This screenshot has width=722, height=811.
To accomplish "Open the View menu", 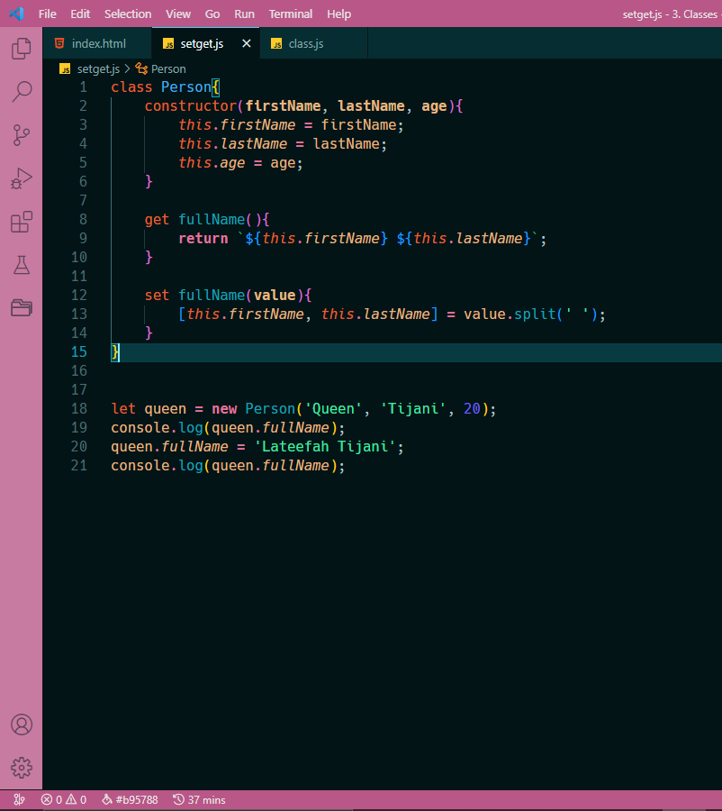I will tap(177, 14).
